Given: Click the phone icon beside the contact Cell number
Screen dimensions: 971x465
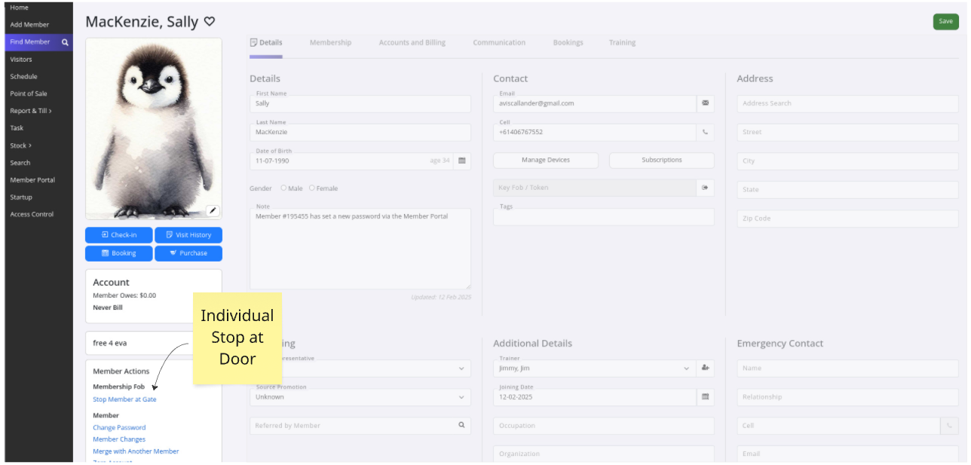Looking at the screenshot, I should coord(706,132).
